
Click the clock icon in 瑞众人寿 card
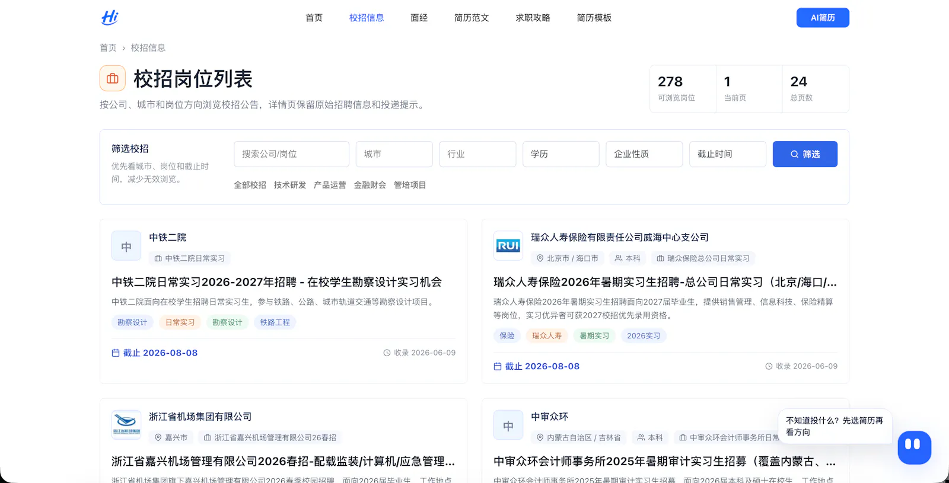(769, 366)
